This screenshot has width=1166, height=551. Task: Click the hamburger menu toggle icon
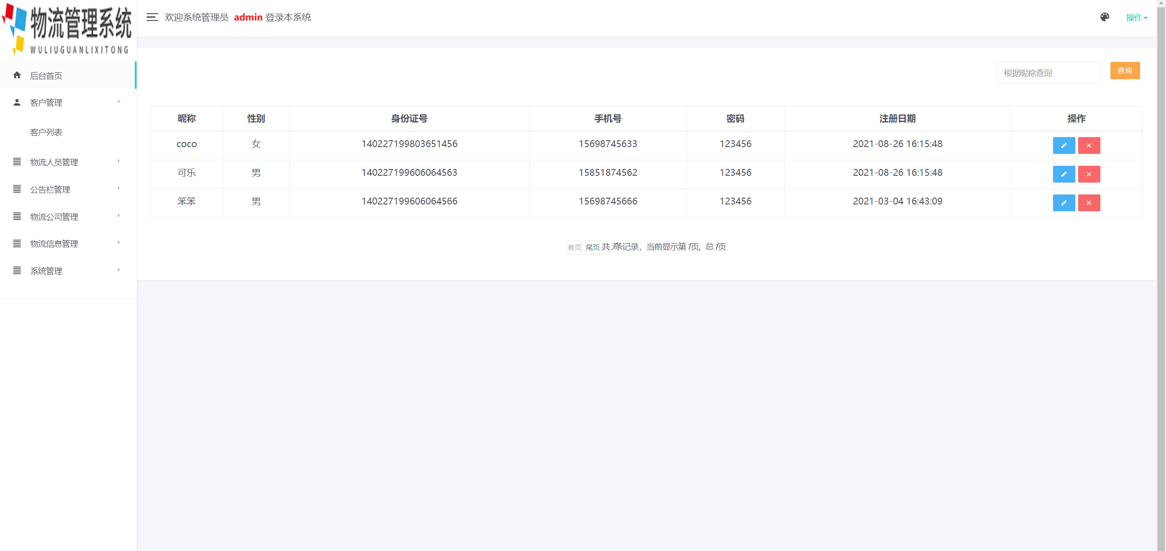tap(152, 17)
